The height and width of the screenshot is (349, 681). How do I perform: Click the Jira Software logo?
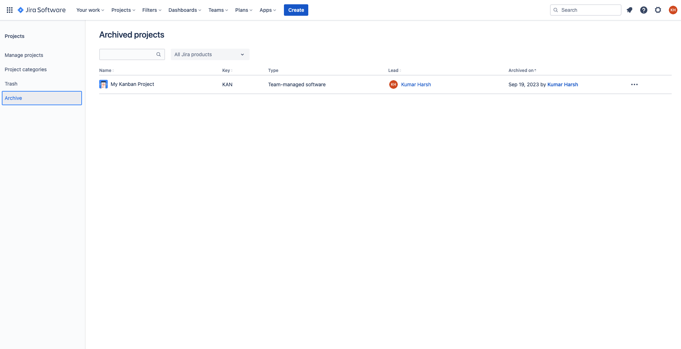42,10
